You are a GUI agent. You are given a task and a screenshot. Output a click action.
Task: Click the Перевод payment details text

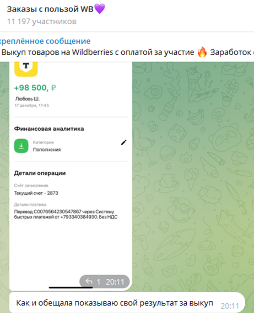66,214
